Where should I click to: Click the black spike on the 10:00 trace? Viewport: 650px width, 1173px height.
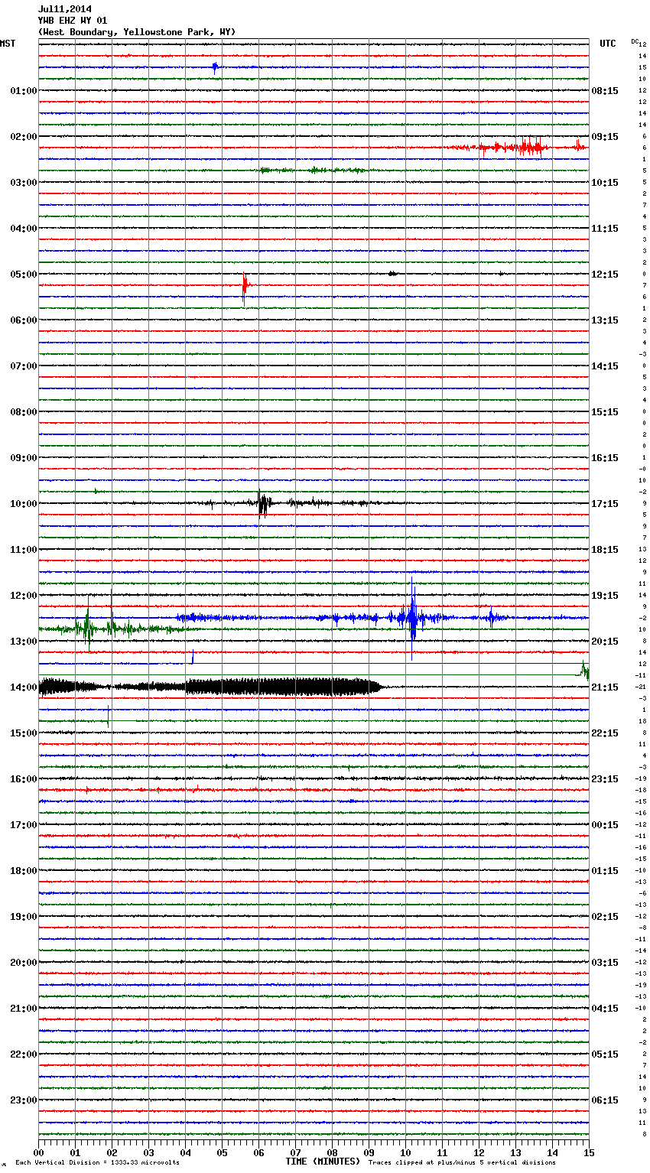262,504
